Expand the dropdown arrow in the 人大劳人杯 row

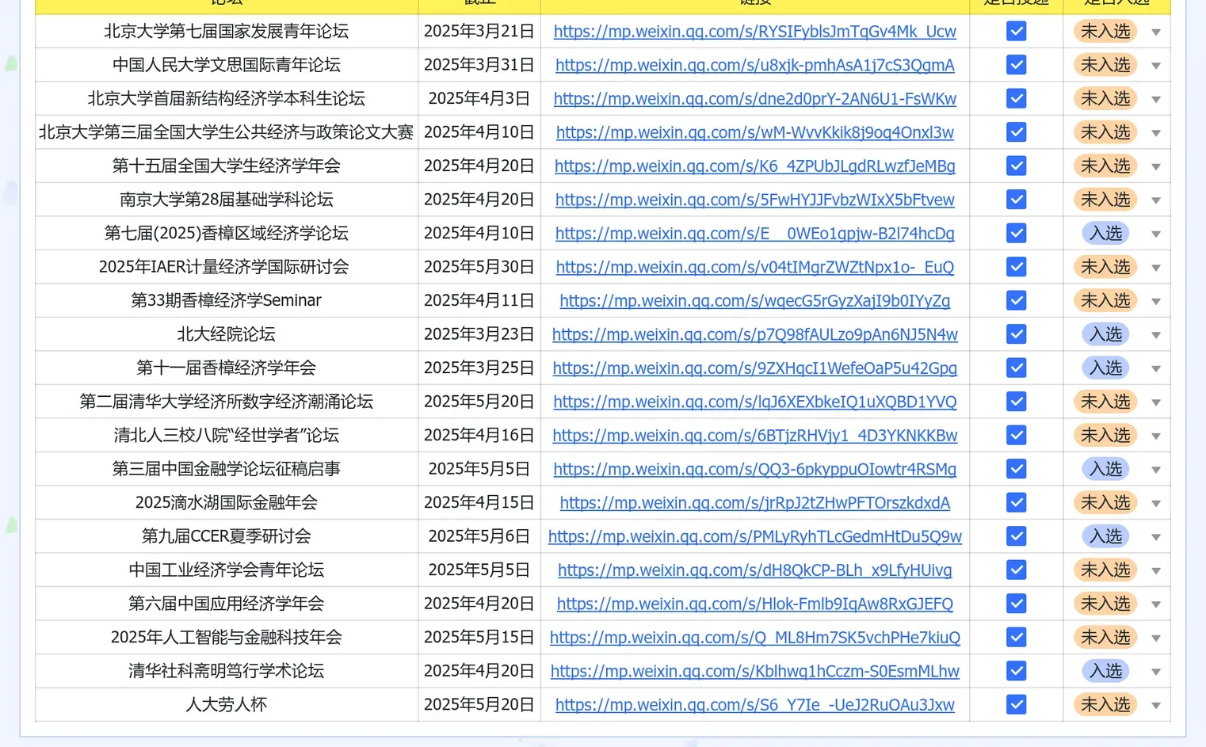[1155, 704]
